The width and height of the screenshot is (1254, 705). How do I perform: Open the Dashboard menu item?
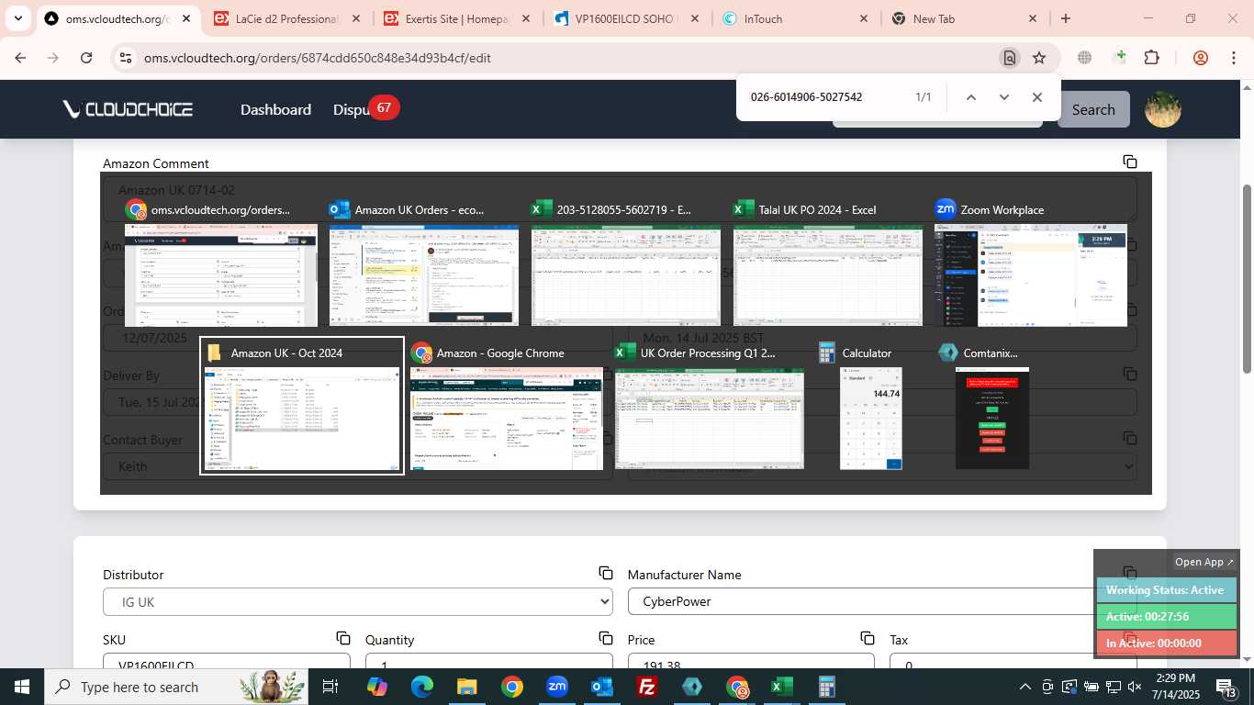(x=275, y=109)
